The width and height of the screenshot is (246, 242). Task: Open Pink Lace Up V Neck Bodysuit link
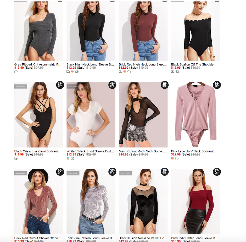[192, 151]
